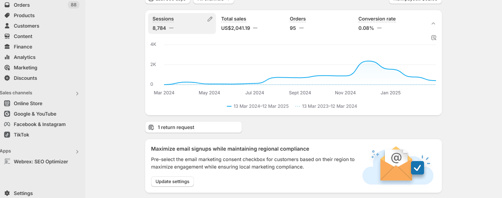This screenshot has height=198, width=502.
Task: Click the Customers person icon
Action: pyautogui.click(x=7, y=26)
